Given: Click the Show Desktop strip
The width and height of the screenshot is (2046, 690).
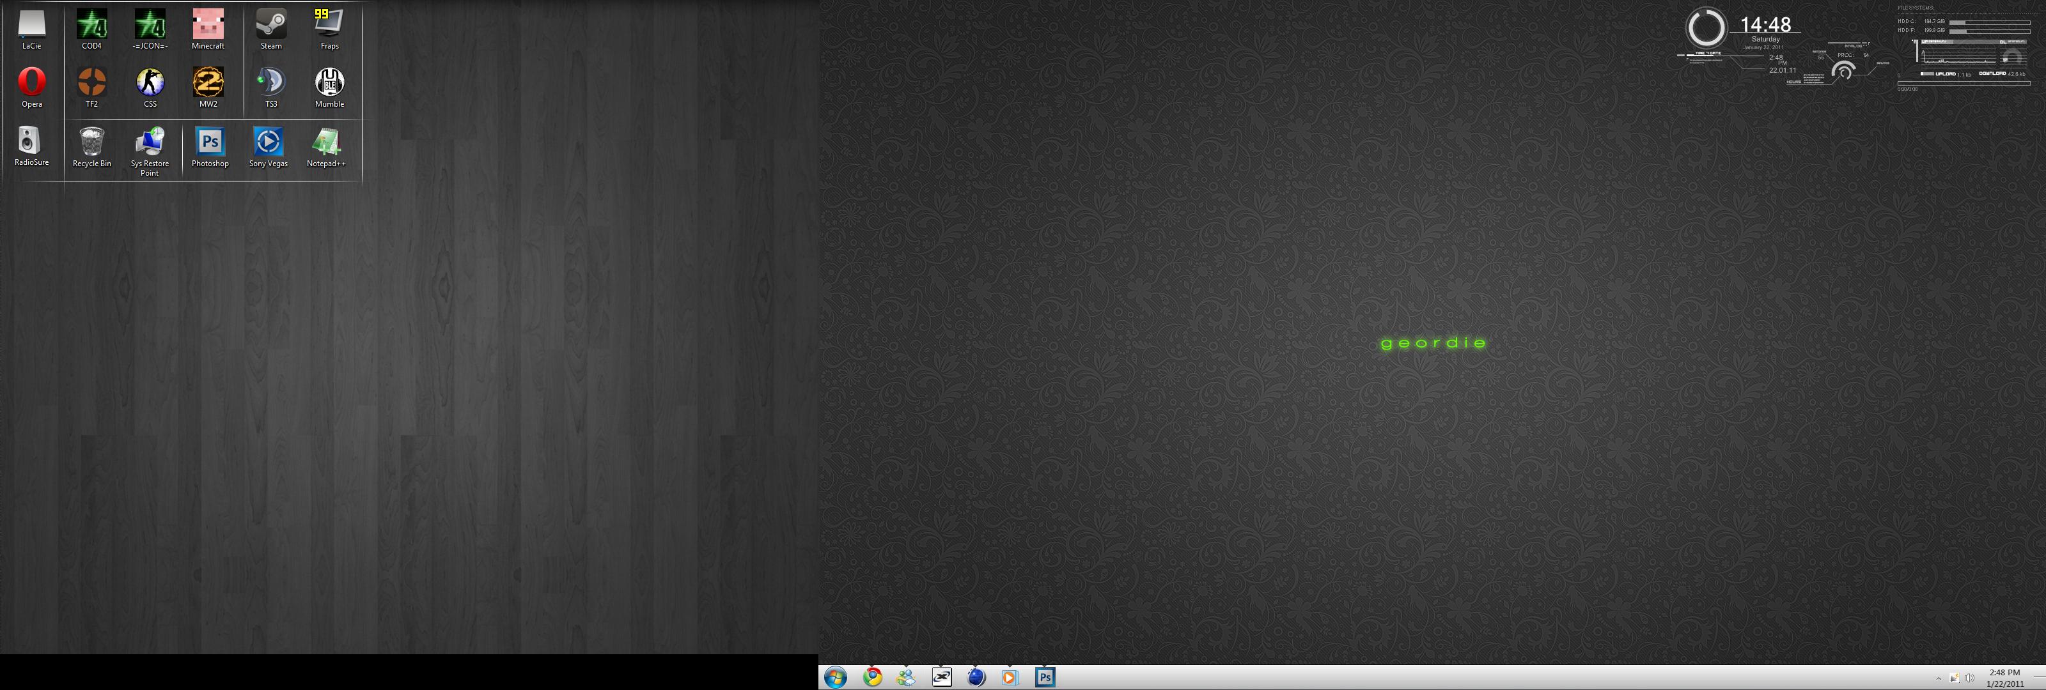Looking at the screenshot, I should [x=2040, y=677].
